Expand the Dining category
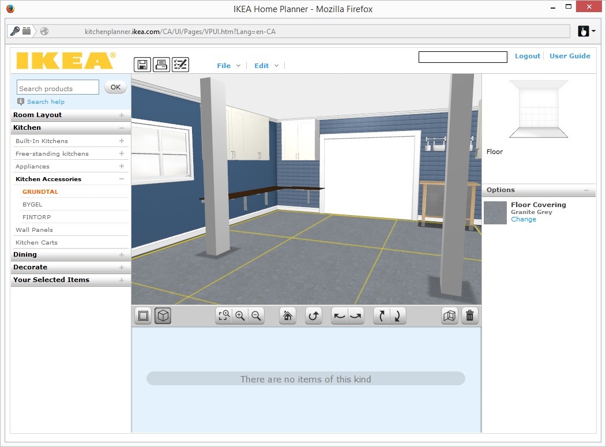 pos(71,254)
